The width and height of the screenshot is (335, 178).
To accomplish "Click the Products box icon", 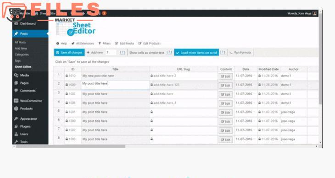I will click(16, 108).
